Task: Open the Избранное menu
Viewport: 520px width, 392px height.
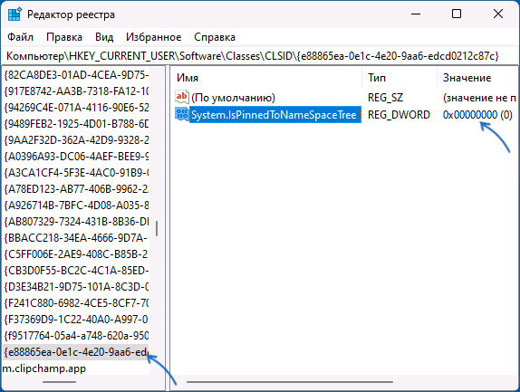Action: click(153, 37)
